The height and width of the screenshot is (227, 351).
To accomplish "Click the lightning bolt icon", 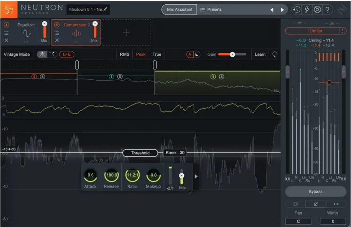I will tap(306, 9).
